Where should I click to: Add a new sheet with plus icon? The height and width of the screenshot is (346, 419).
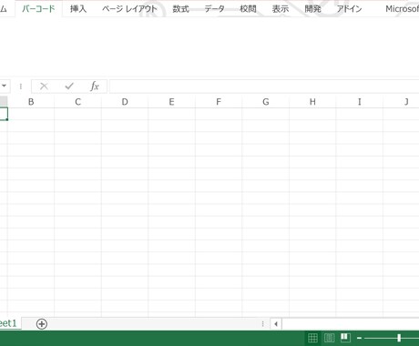(42, 324)
